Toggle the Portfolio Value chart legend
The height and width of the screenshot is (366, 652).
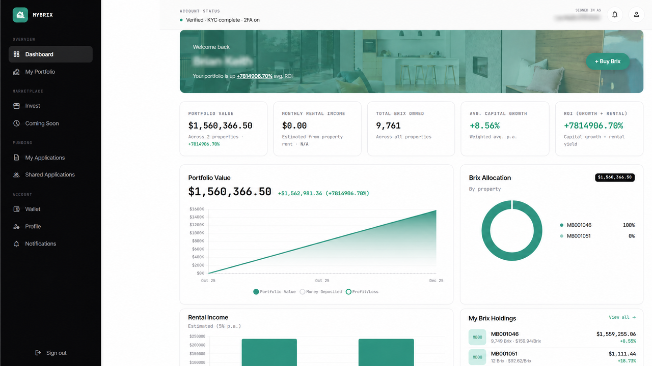coord(275,292)
